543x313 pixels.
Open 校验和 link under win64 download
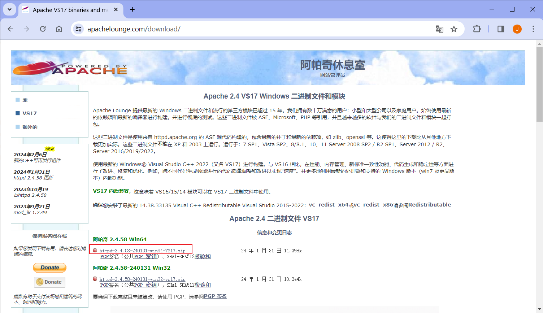pos(203,256)
